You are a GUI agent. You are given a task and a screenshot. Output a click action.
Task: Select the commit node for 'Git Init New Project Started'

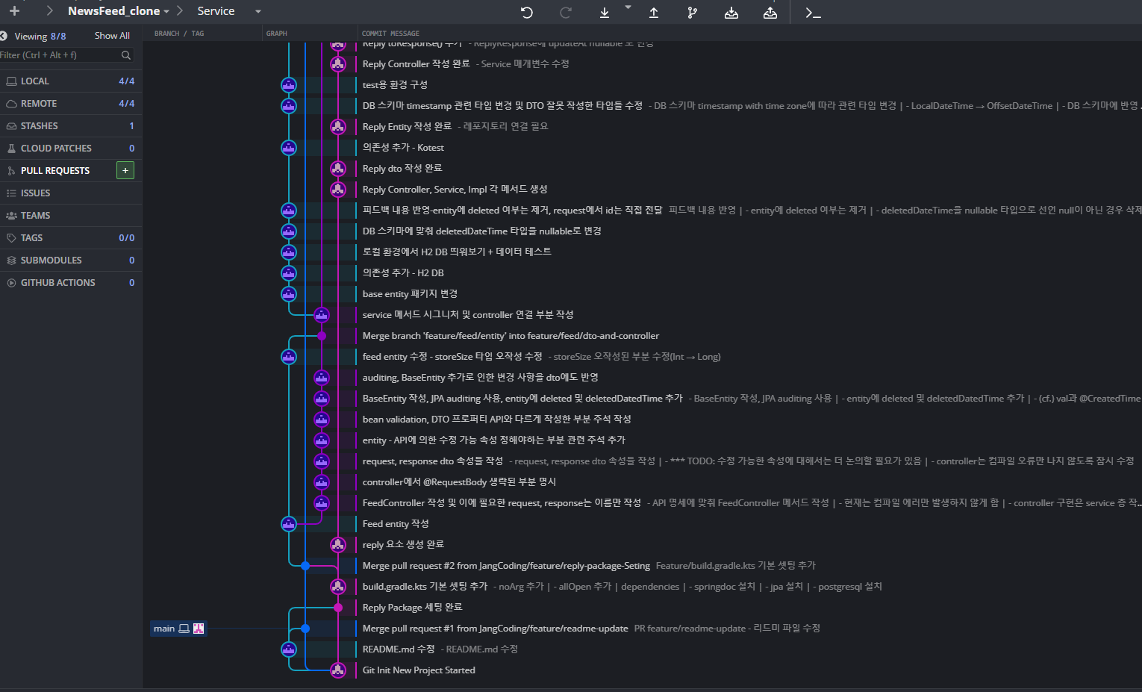pyautogui.click(x=338, y=670)
